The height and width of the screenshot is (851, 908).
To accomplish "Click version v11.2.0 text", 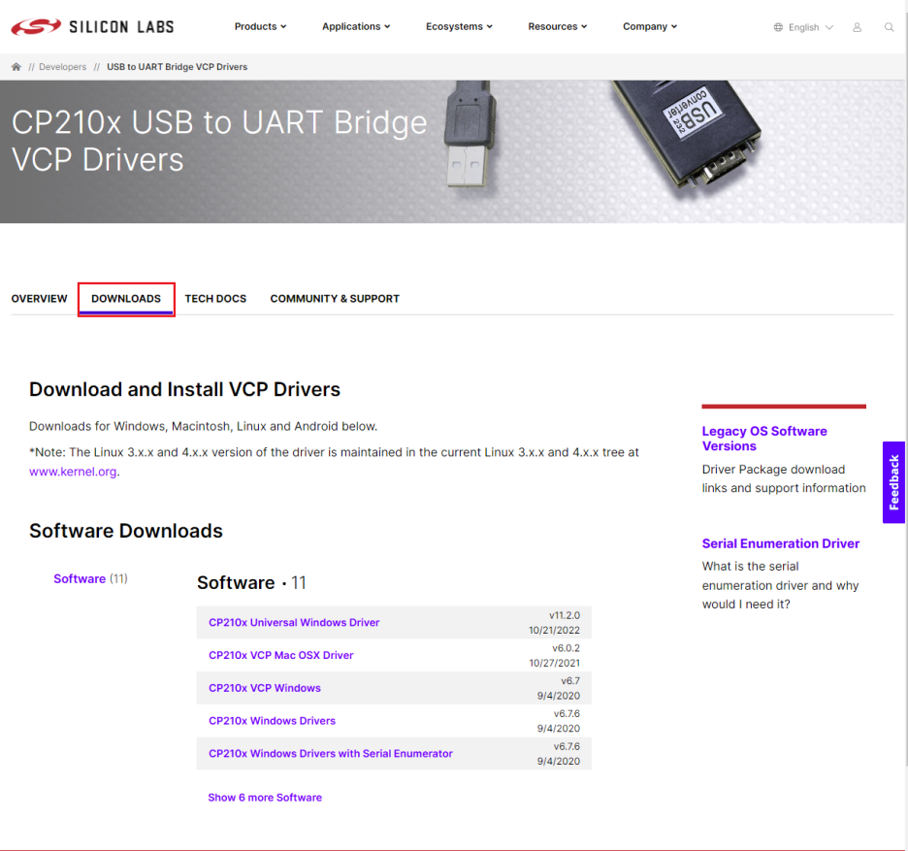I will coord(565,615).
